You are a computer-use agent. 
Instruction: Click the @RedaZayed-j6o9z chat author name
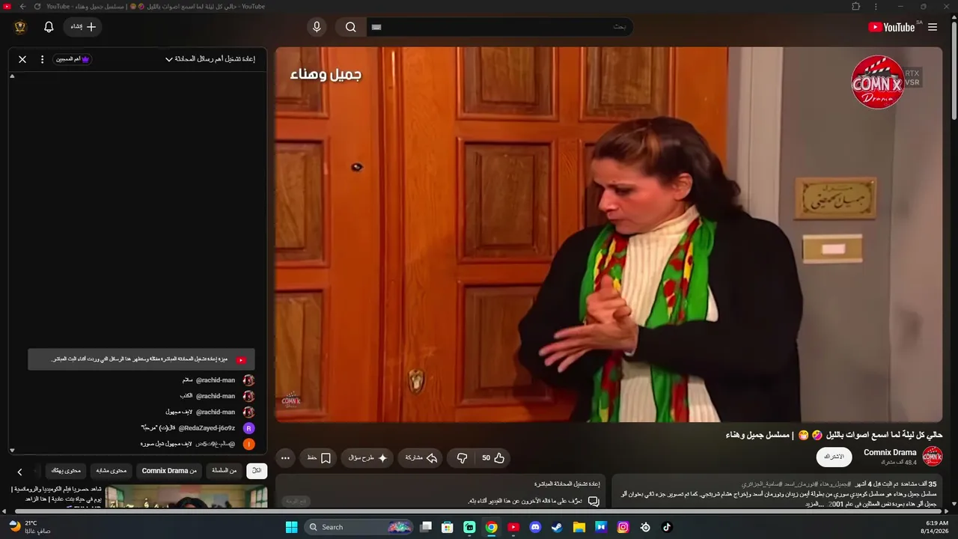point(207,428)
